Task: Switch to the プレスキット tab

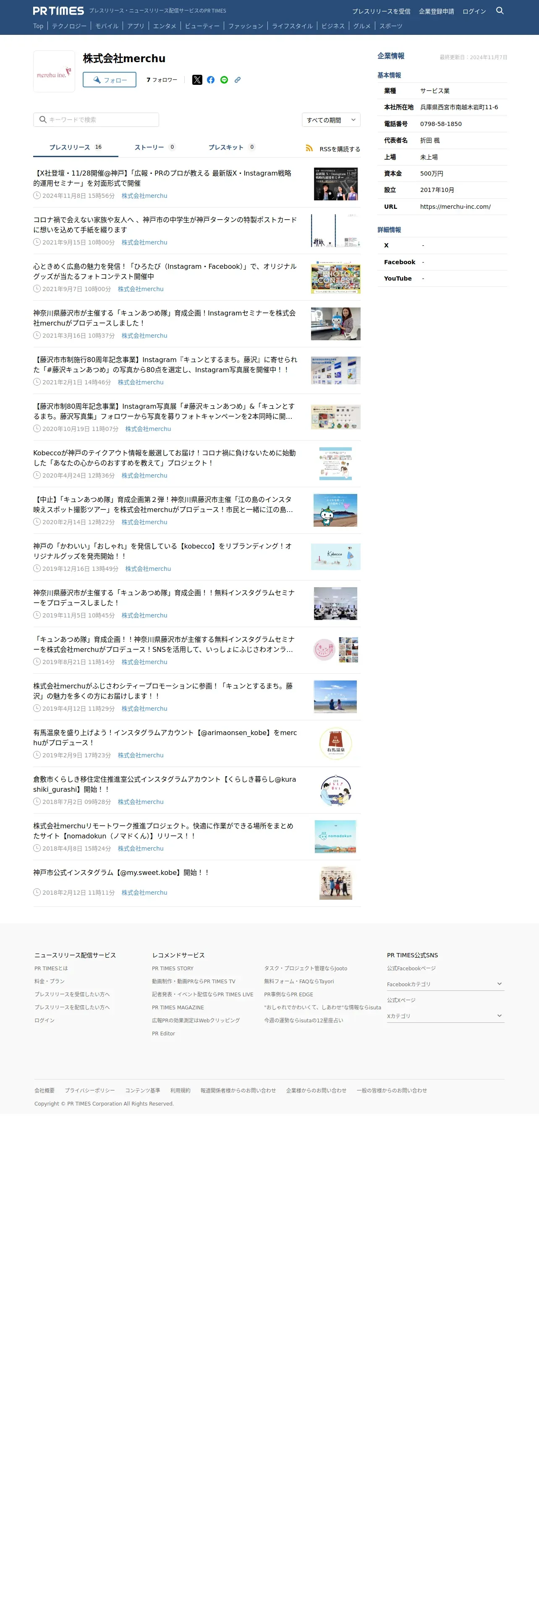Action: 232,147
